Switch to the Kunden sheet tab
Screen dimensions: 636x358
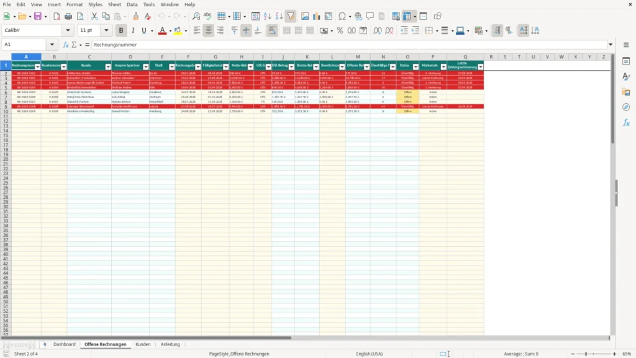143,344
